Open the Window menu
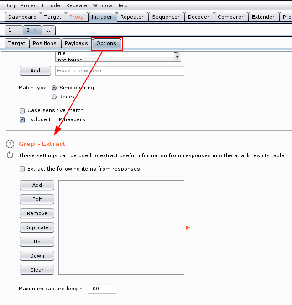 (102, 5)
